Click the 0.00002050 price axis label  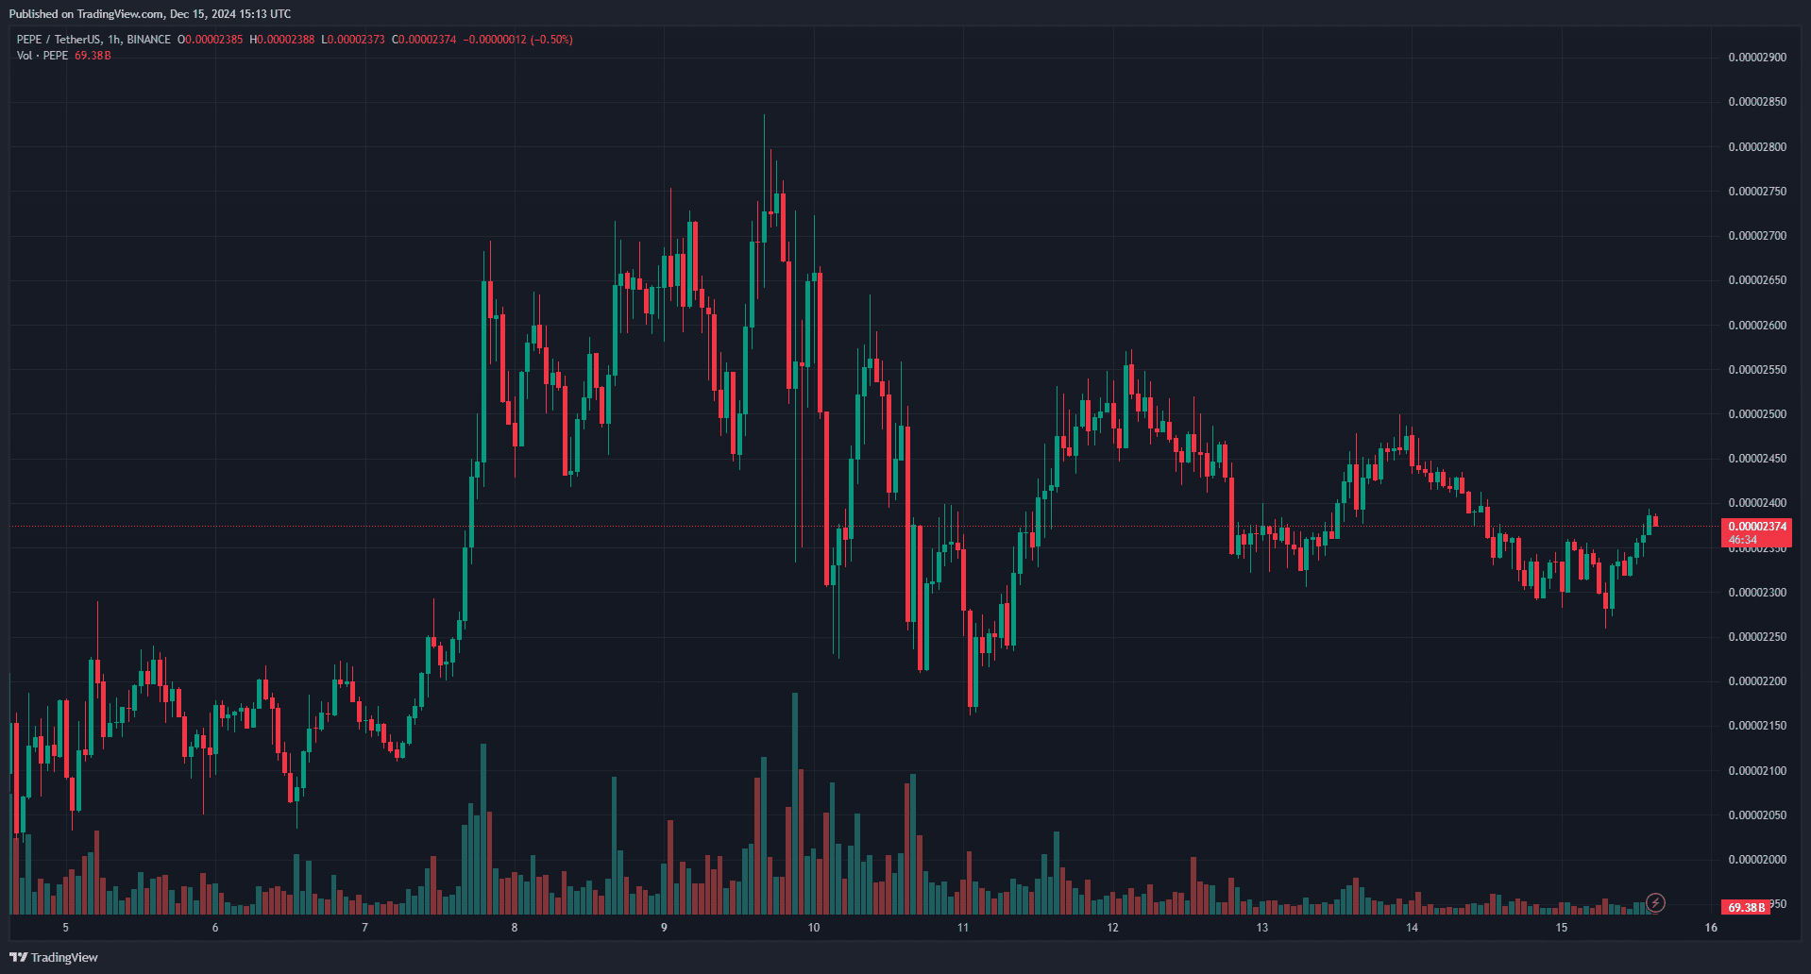[1757, 815]
